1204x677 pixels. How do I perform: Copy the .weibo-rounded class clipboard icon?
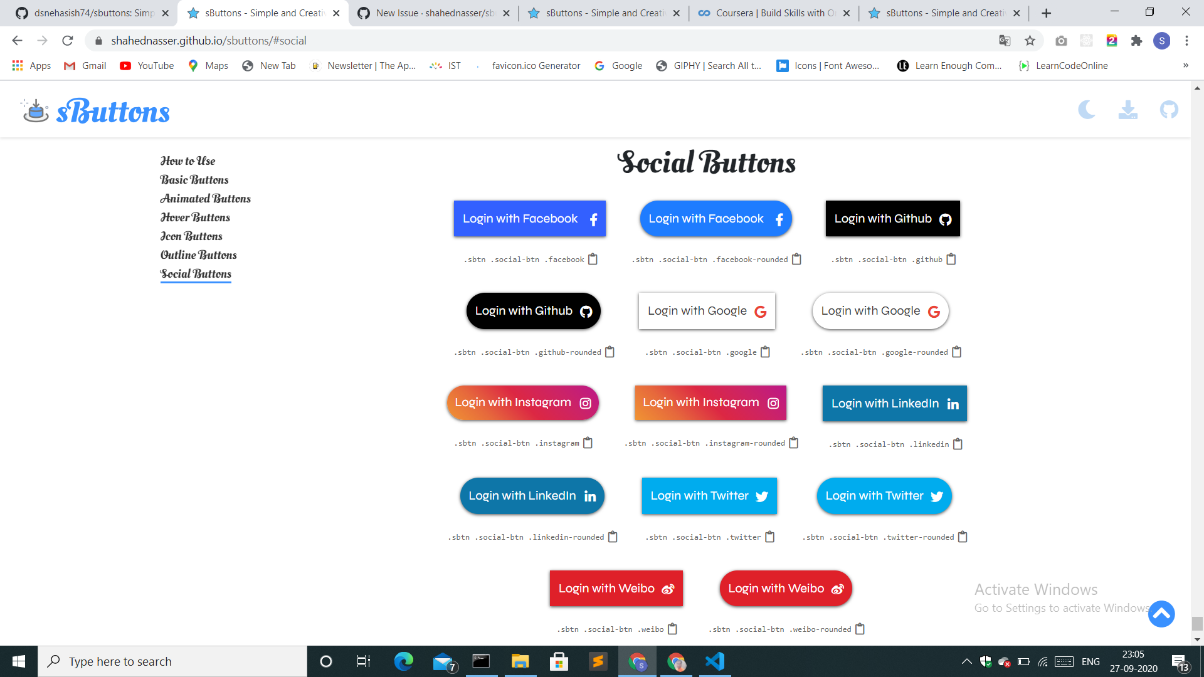[x=860, y=629]
